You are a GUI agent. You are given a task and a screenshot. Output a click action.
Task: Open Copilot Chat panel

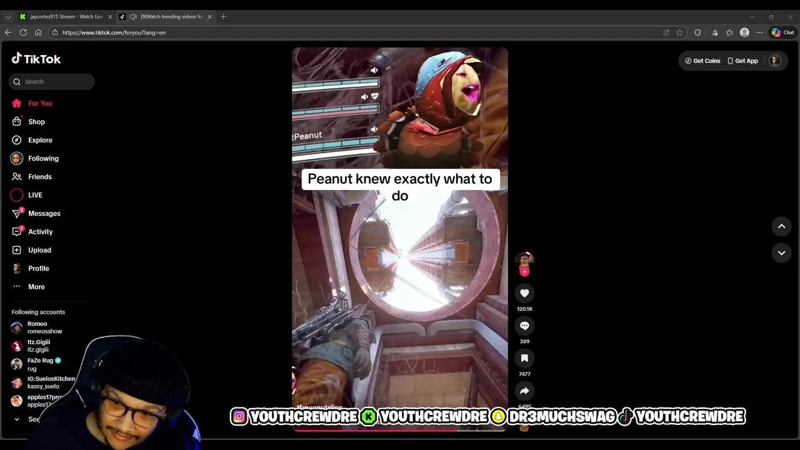tap(782, 32)
